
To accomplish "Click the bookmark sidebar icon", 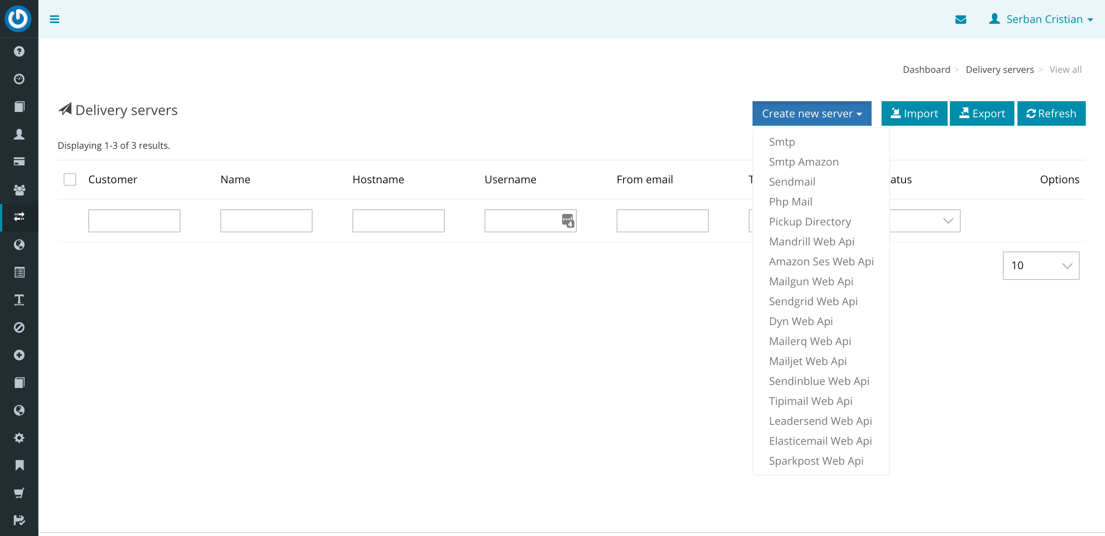I will (19, 465).
